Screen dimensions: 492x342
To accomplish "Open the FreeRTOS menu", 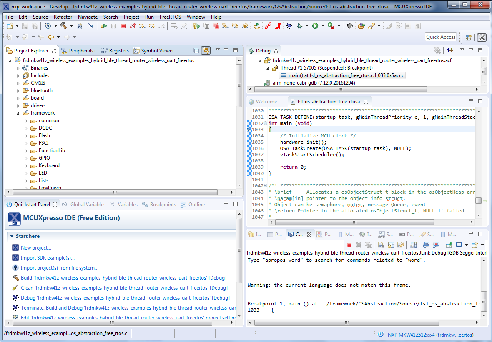I will [x=170, y=17].
